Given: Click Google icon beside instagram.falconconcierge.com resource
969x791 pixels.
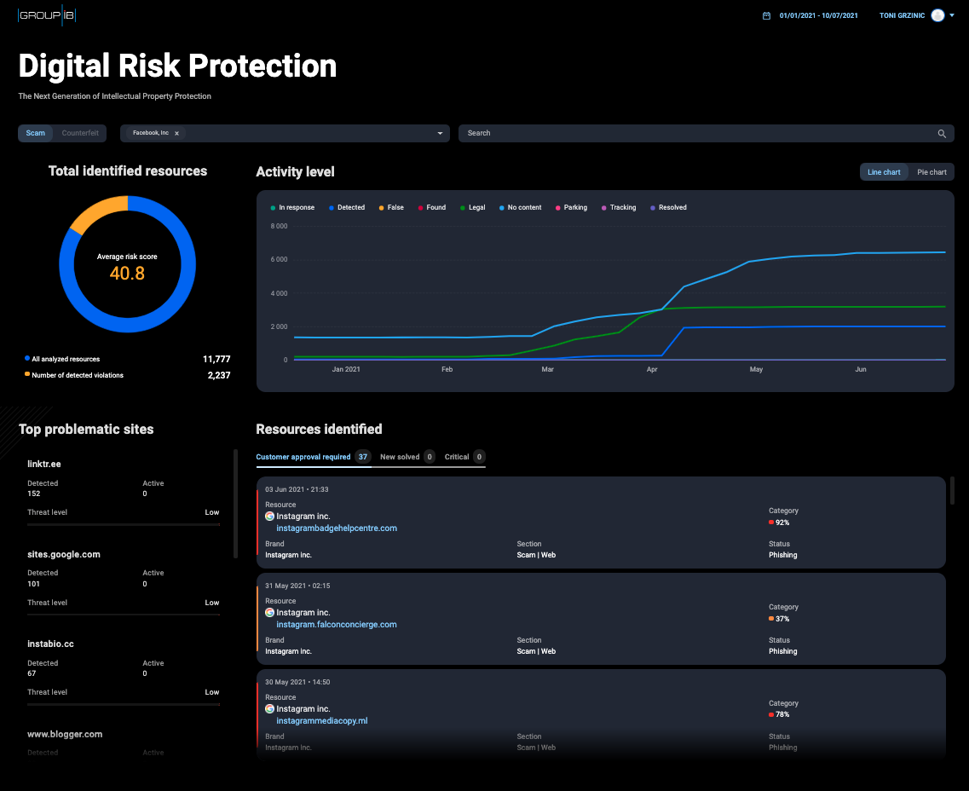Looking at the screenshot, I should [x=269, y=613].
